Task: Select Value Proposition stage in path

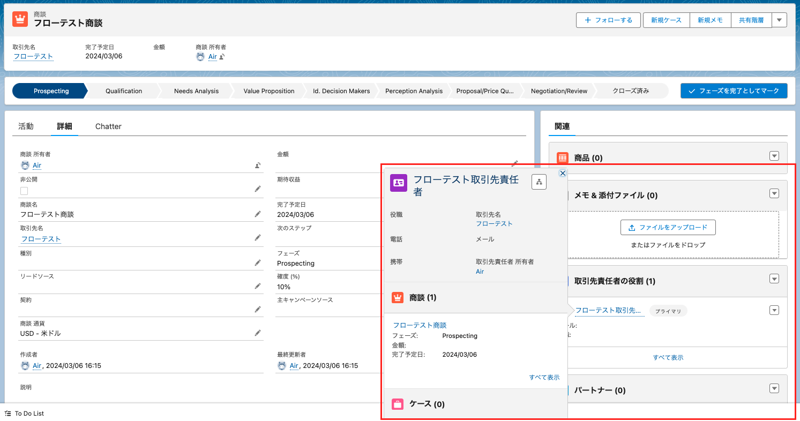Action: tap(269, 91)
